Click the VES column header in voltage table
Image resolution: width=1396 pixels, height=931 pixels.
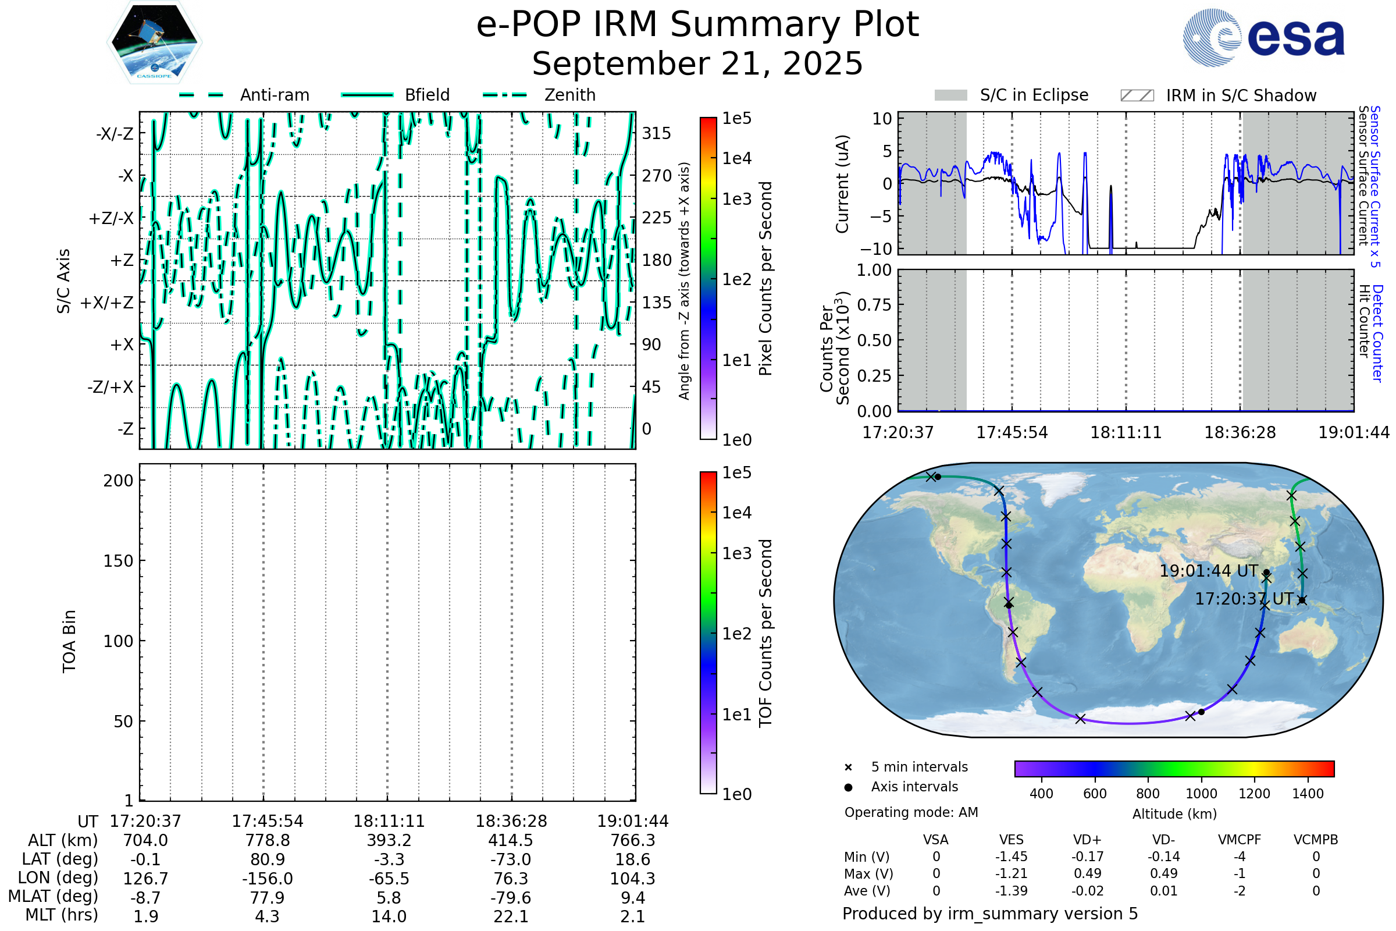[x=1012, y=840]
